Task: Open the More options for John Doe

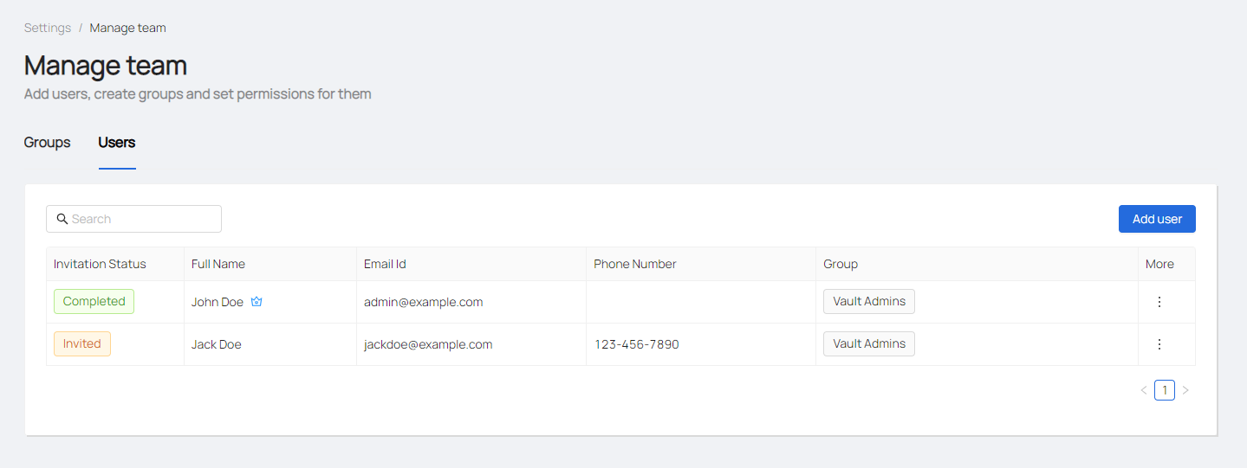Action: [1159, 302]
